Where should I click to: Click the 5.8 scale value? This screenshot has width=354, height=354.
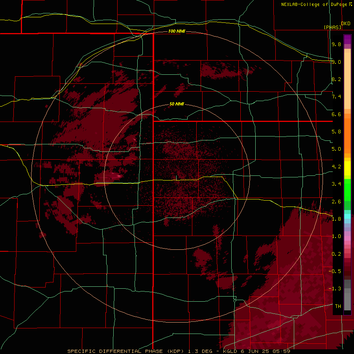pyautogui.click(x=336, y=132)
